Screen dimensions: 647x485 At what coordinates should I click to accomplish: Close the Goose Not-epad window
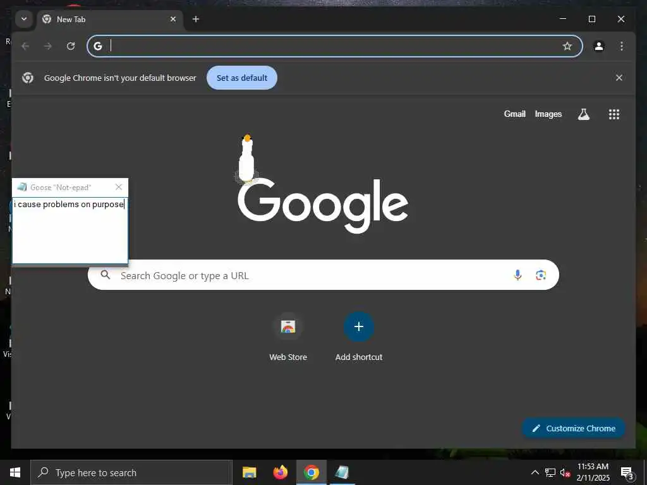(x=119, y=187)
